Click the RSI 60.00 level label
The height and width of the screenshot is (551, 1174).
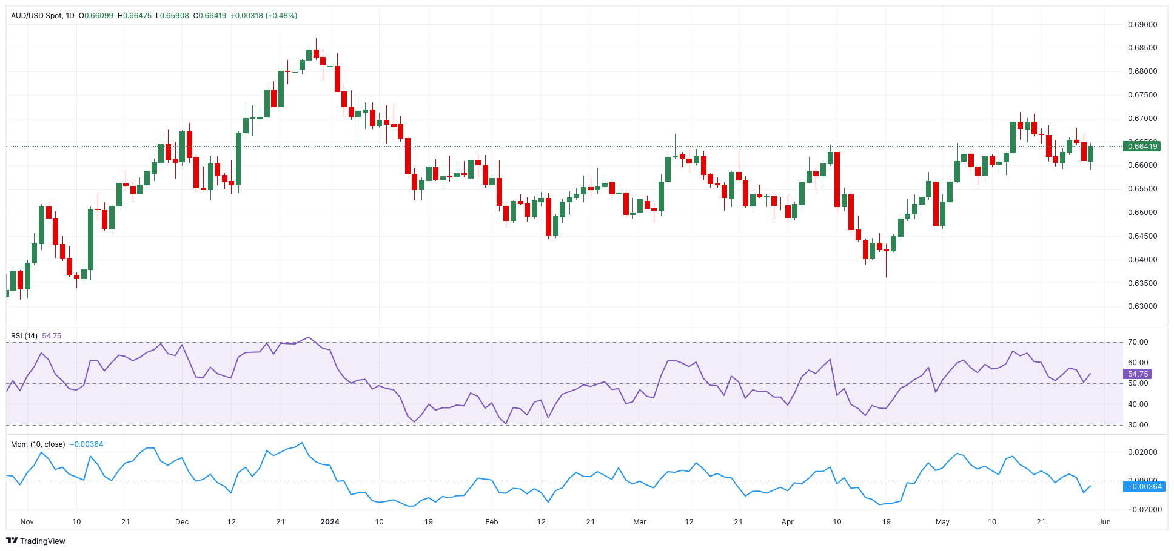1138,363
